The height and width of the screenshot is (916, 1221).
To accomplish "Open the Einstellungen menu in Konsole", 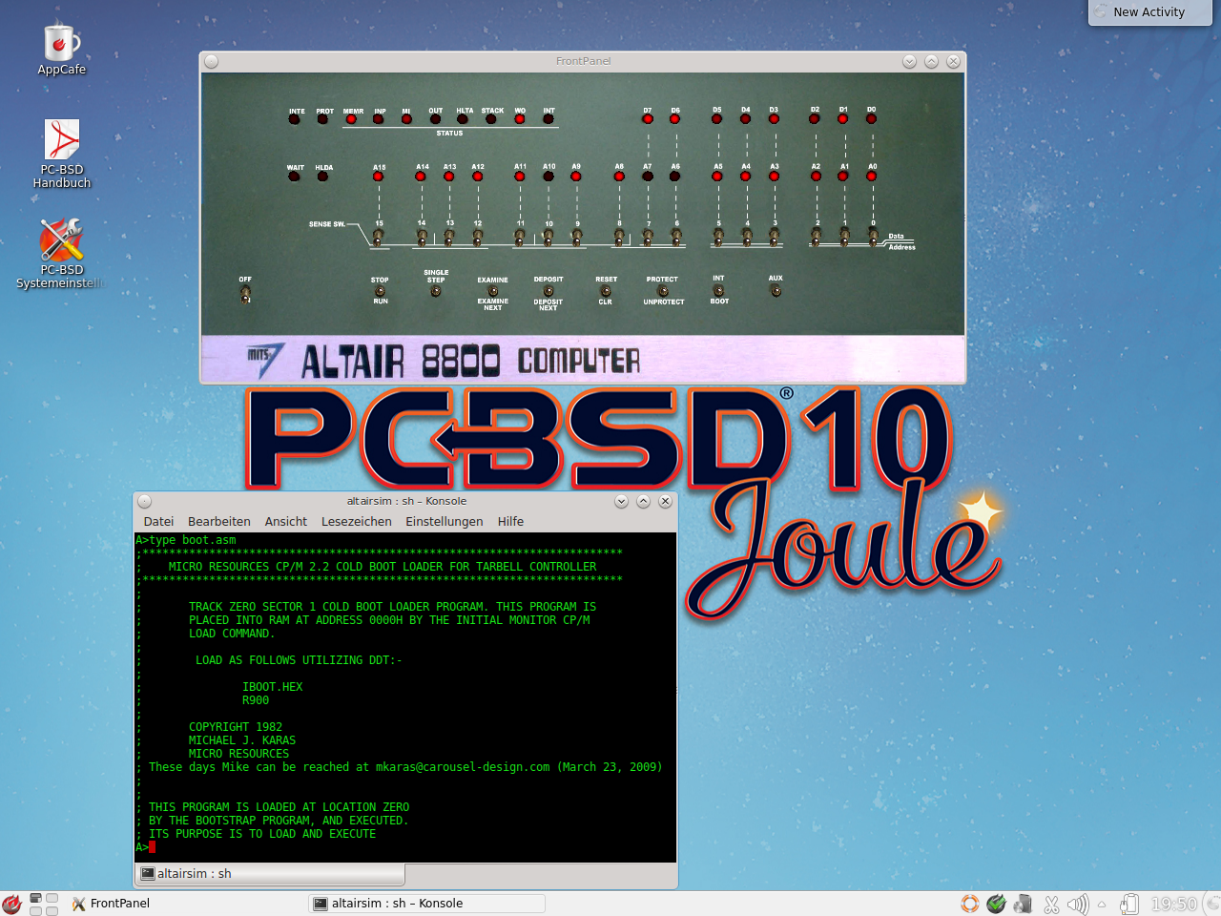I will tap(444, 521).
